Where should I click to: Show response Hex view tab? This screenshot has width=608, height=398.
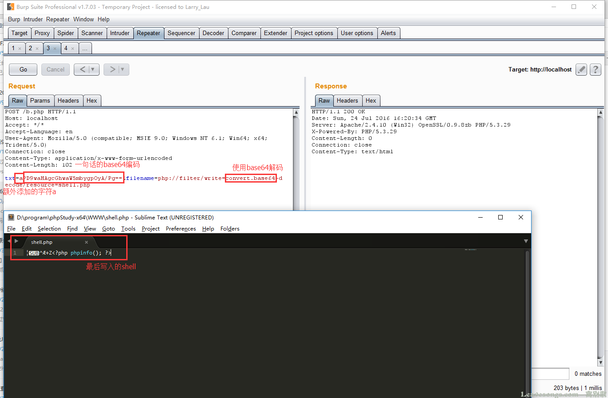(x=371, y=100)
